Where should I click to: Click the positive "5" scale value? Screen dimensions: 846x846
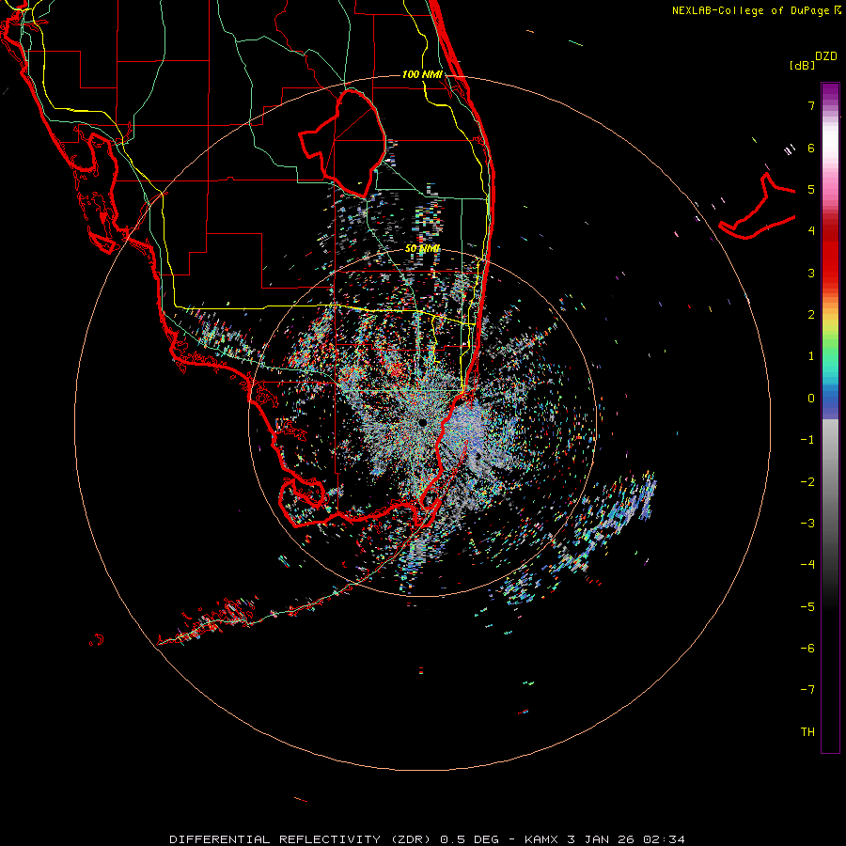[x=811, y=189]
